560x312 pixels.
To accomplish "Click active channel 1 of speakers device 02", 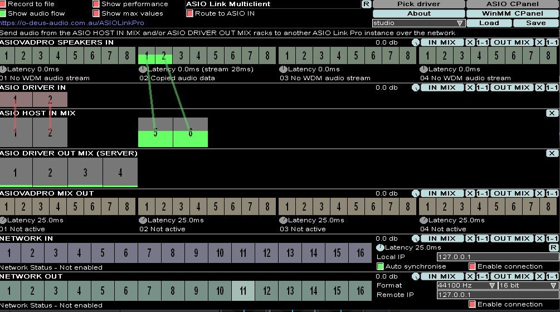I will (147, 56).
